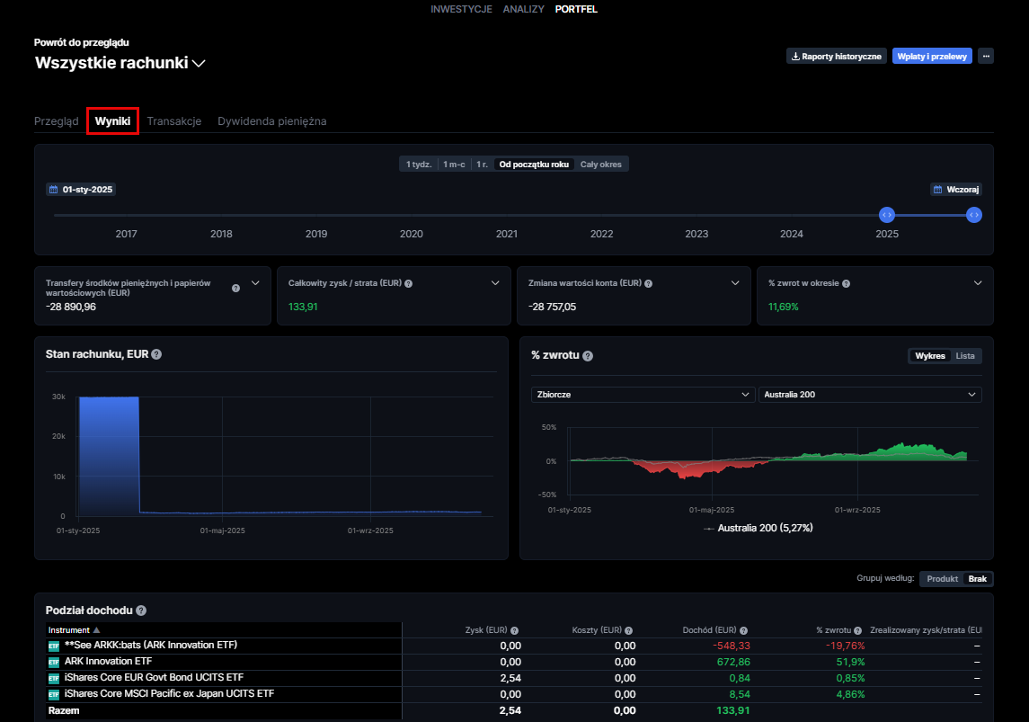Click help icon next to Zmiana wartości konta
This screenshot has height=722, width=1029.
tap(648, 283)
